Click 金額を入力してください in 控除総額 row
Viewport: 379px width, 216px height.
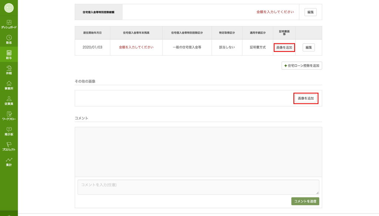point(275,12)
